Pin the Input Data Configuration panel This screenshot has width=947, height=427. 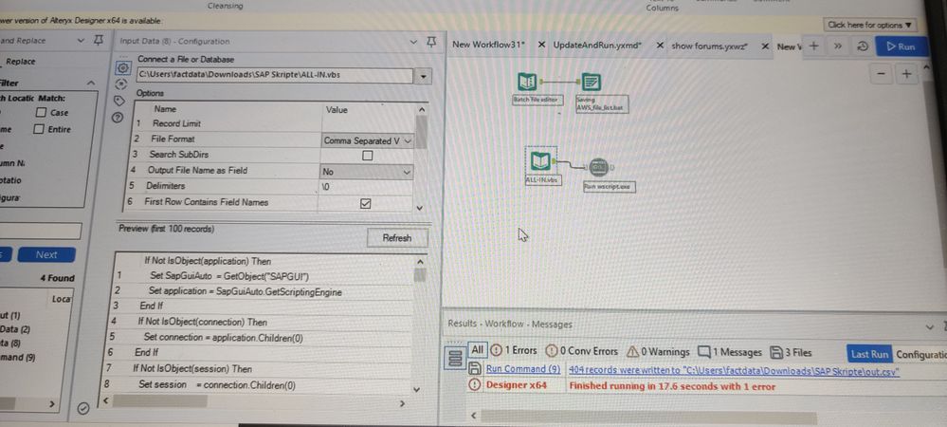[x=430, y=42]
